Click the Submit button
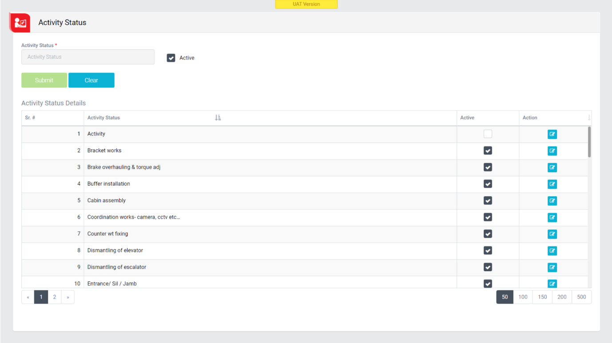612x343 pixels. click(44, 80)
